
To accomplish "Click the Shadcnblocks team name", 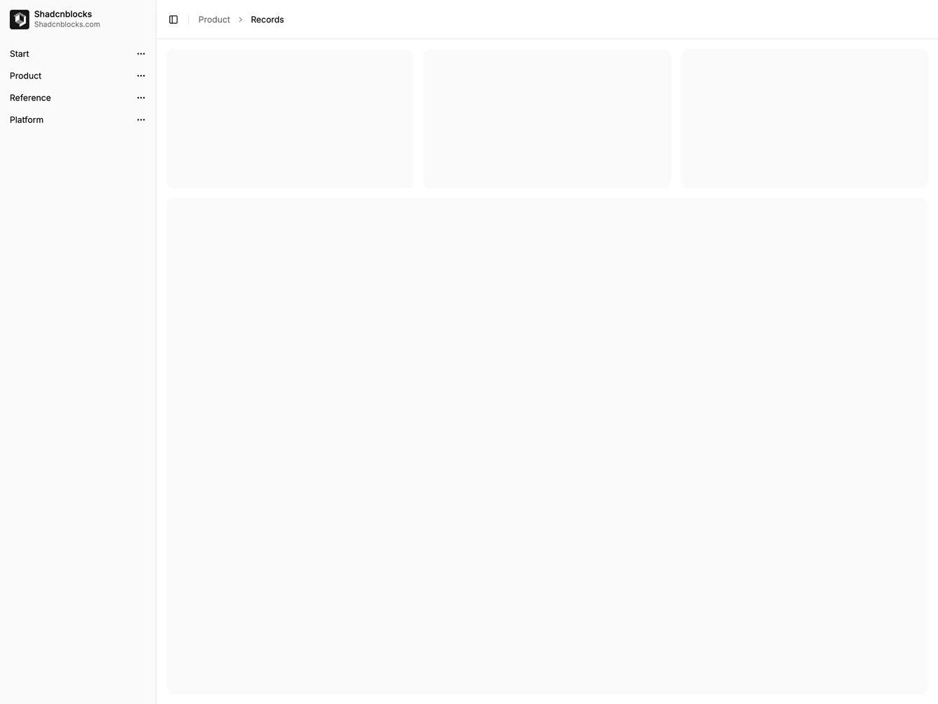I will pyautogui.click(x=63, y=14).
